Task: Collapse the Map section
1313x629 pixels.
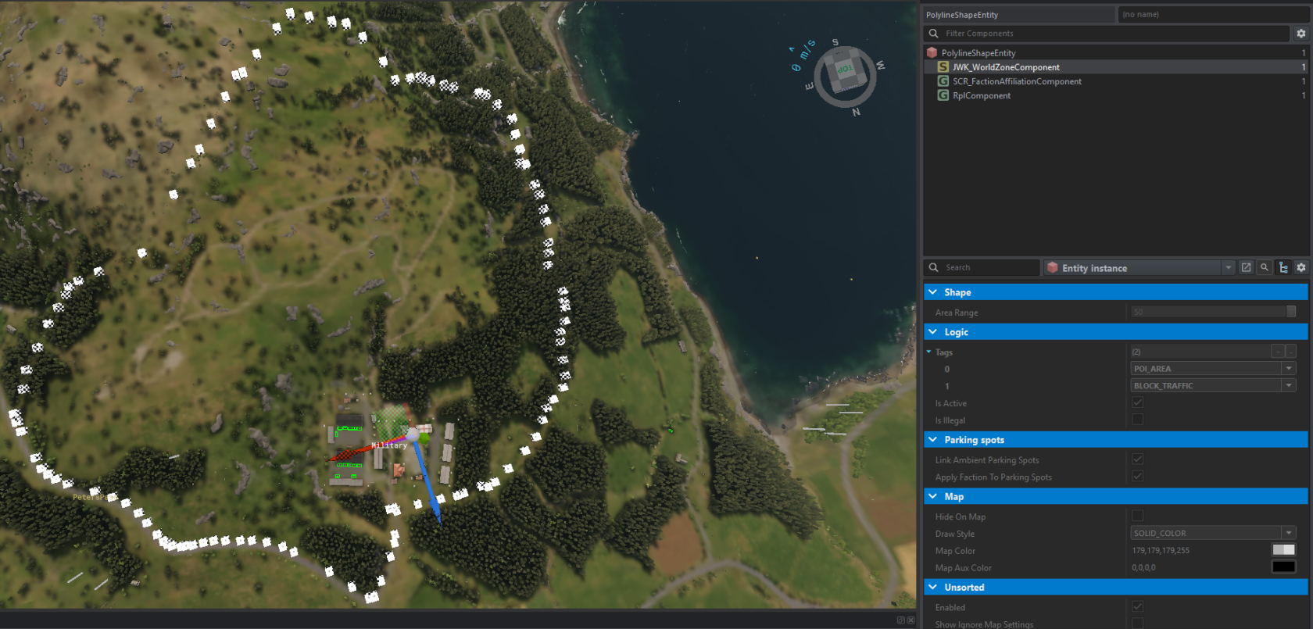Action: 932,496
